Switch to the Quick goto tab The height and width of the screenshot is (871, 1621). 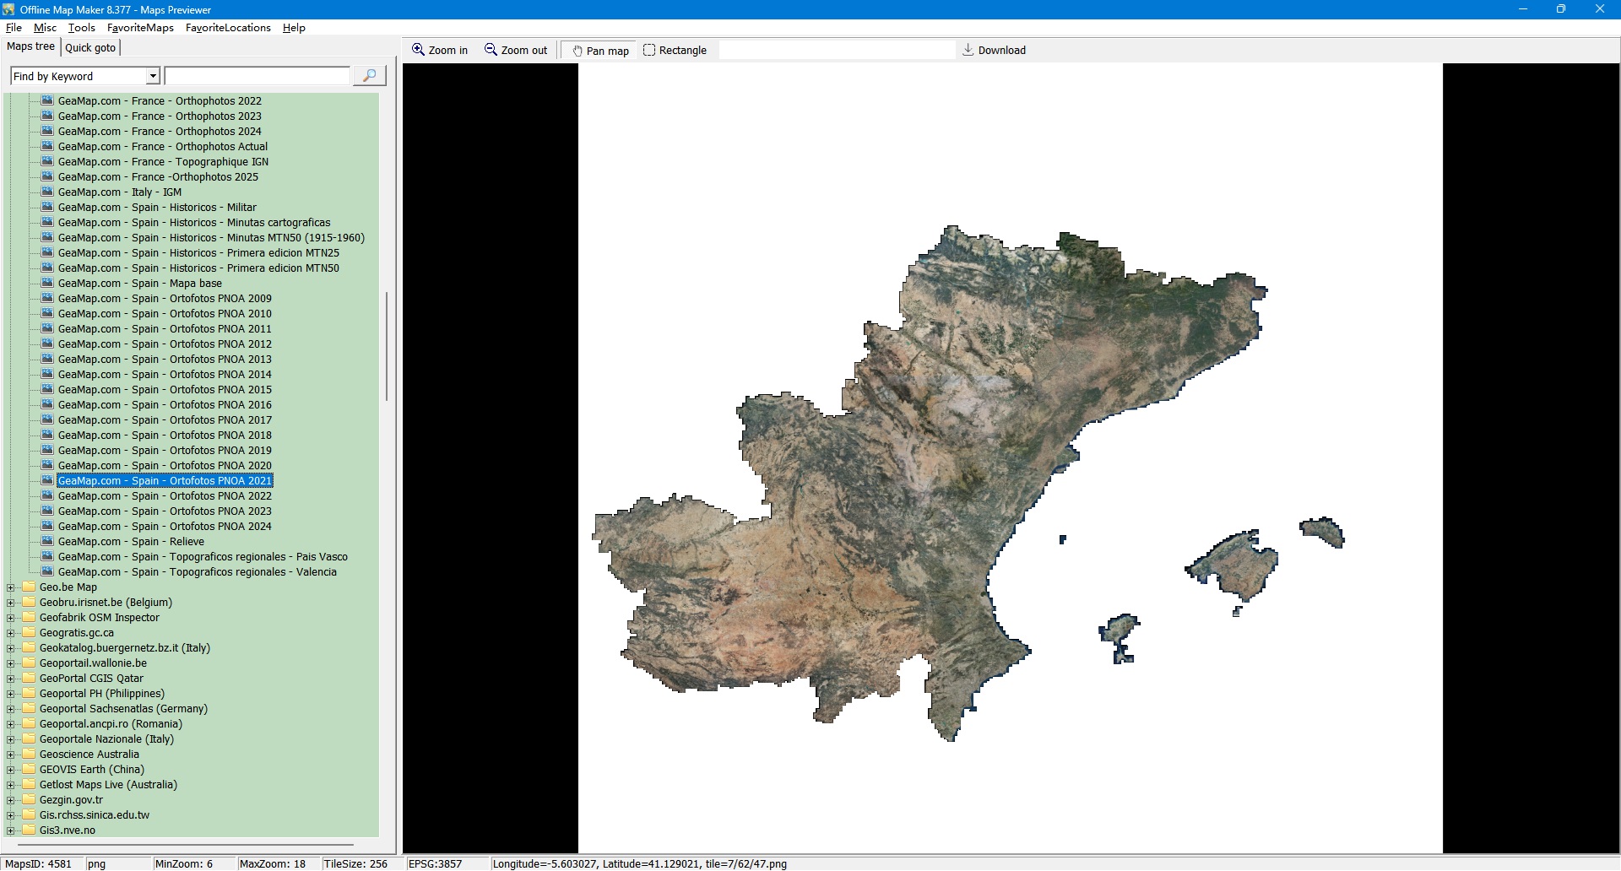[x=90, y=47]
